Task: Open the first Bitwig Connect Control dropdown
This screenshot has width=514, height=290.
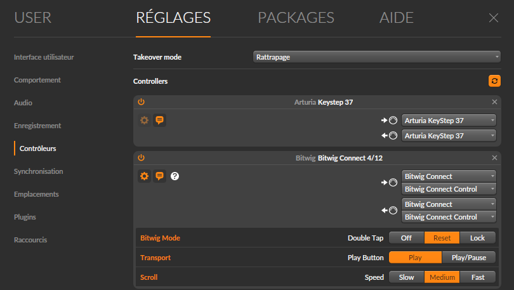Action: pyautogui.click(x=449, y=189)
